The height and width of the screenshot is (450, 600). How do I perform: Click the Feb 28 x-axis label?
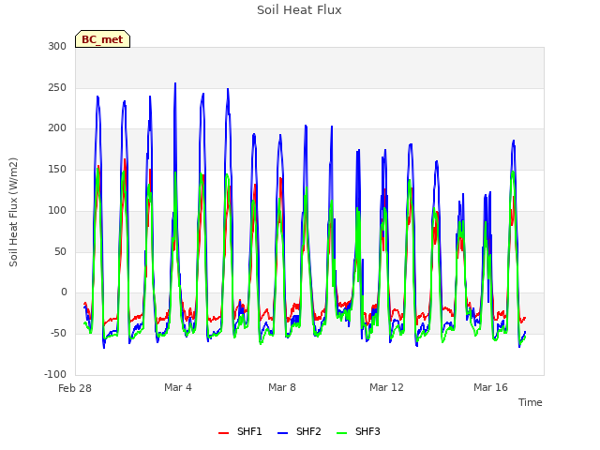point(75,388)
